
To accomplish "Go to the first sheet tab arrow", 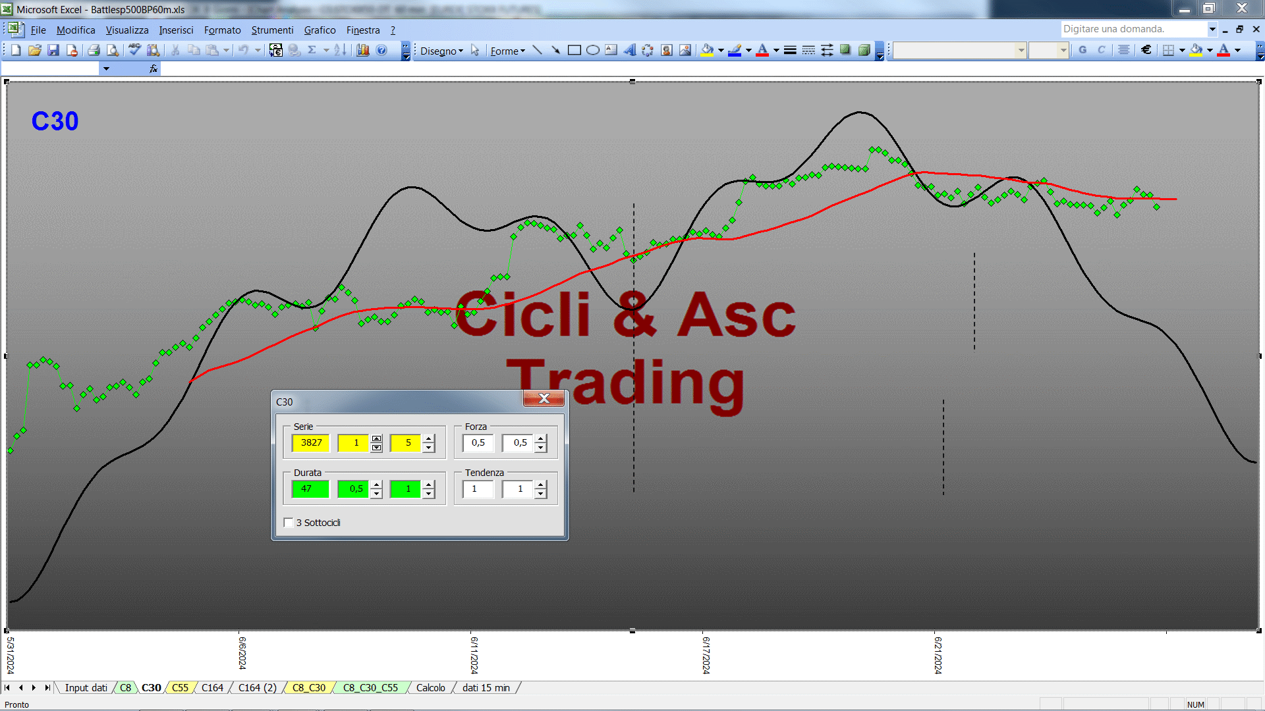I will click(x=7, y=688).
